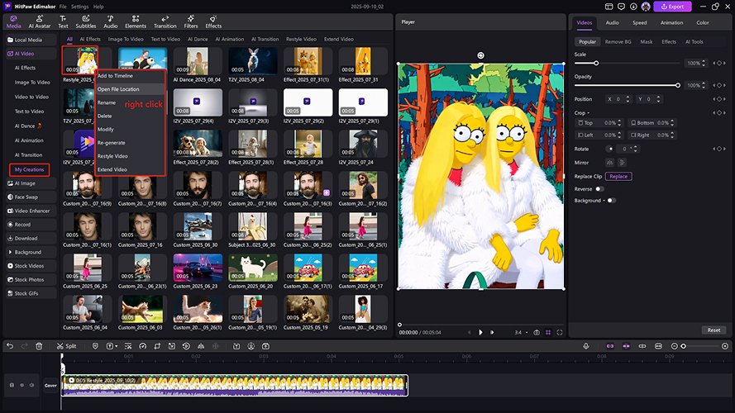
Task: Click the snapshot camera icon in player
Action: (537, 332)
